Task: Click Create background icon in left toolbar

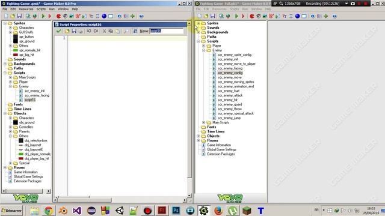Action: pyautogui.click(x=72, y=16)
